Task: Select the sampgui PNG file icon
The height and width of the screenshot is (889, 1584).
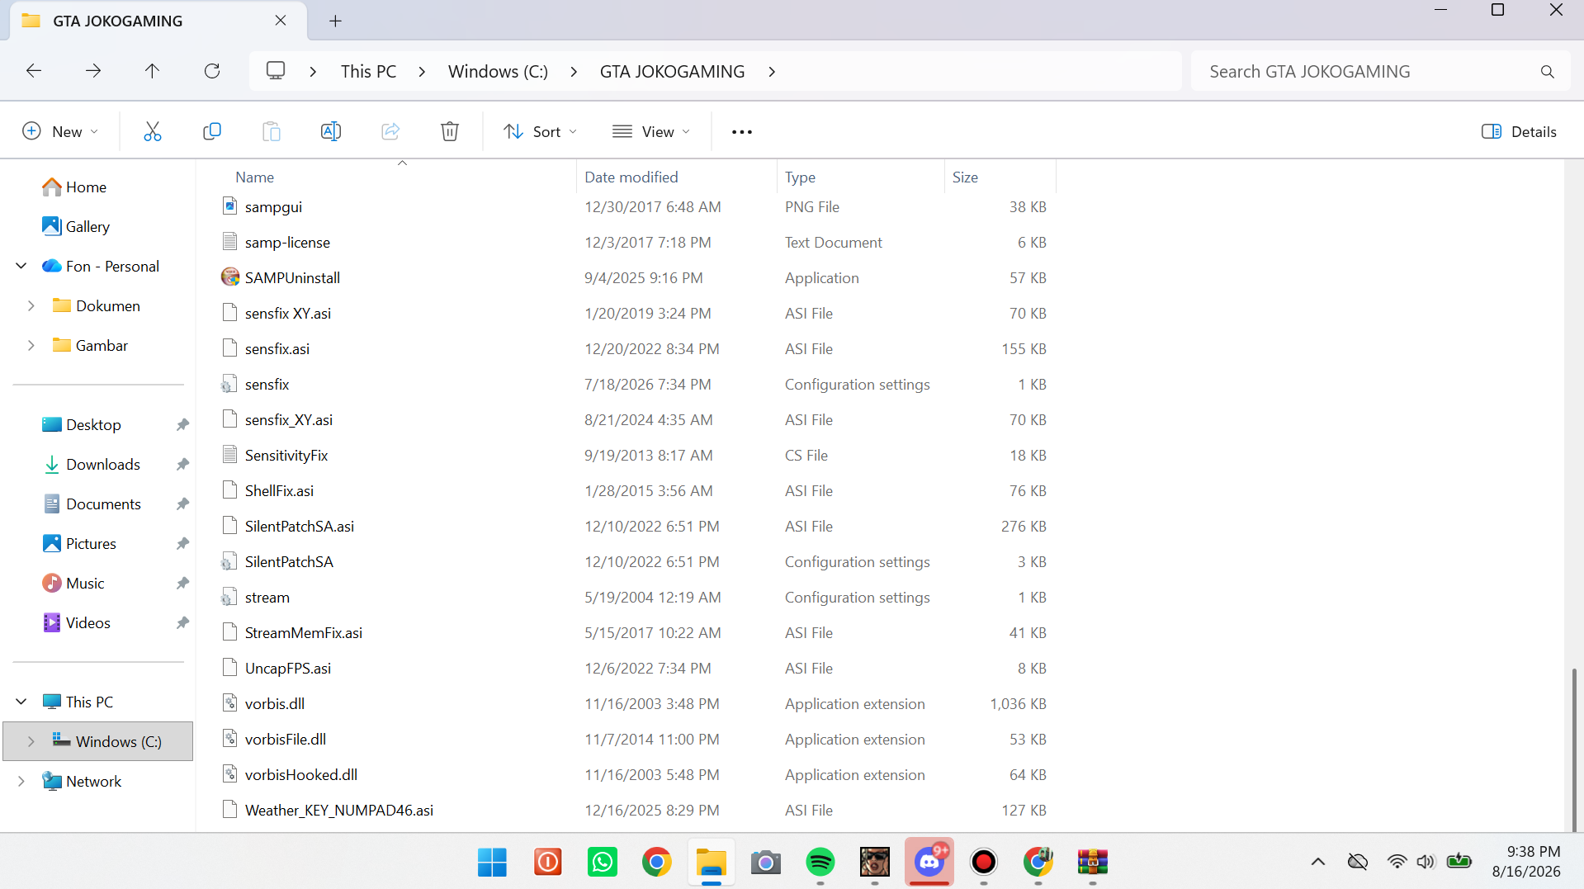Action: click(230, 206)
